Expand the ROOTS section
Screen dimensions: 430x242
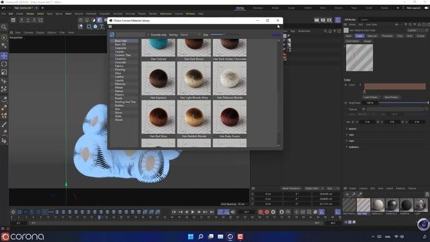[352, 128]
